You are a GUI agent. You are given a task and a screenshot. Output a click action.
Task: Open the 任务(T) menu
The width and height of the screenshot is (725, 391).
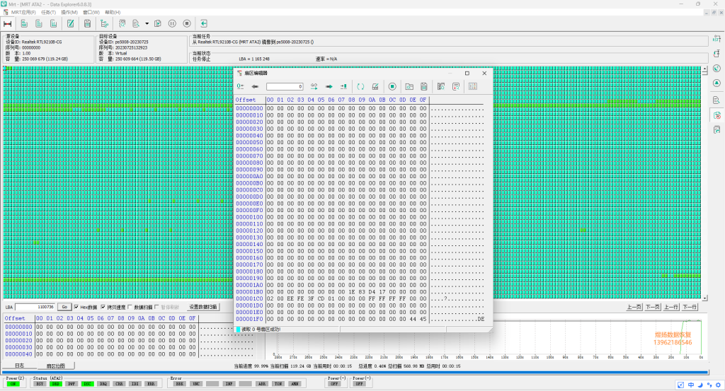tap(49, 13)
